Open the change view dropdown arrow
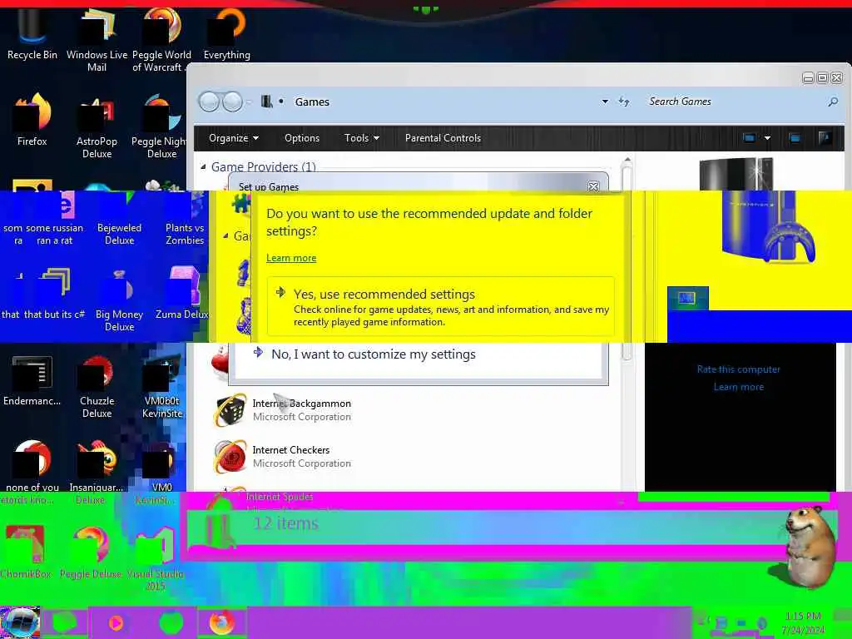852x639 pixels. 767,138
